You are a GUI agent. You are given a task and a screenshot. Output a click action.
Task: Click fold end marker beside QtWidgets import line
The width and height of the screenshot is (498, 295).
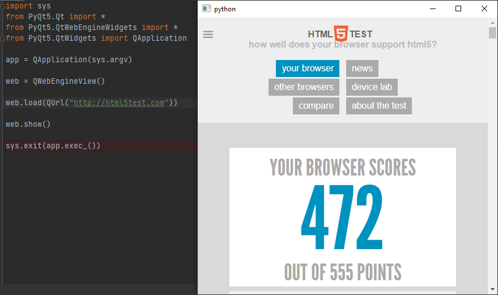point(2,38)
